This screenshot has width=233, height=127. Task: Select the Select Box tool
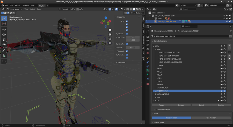click(4, 18)
